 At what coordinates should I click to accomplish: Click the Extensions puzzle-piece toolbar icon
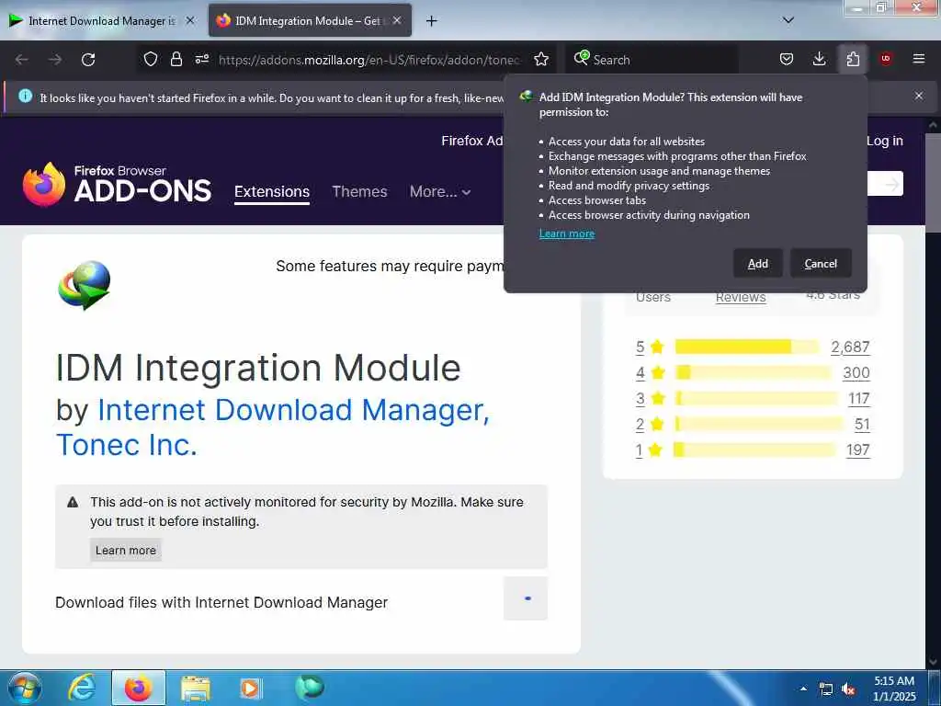point(853,59)
